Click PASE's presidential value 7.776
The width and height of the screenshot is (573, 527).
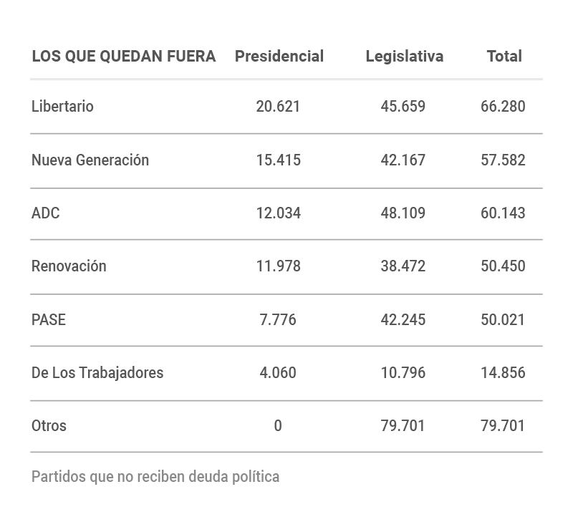[278, 319]
